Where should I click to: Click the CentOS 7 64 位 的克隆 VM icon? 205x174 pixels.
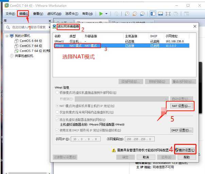pos(16,51)
